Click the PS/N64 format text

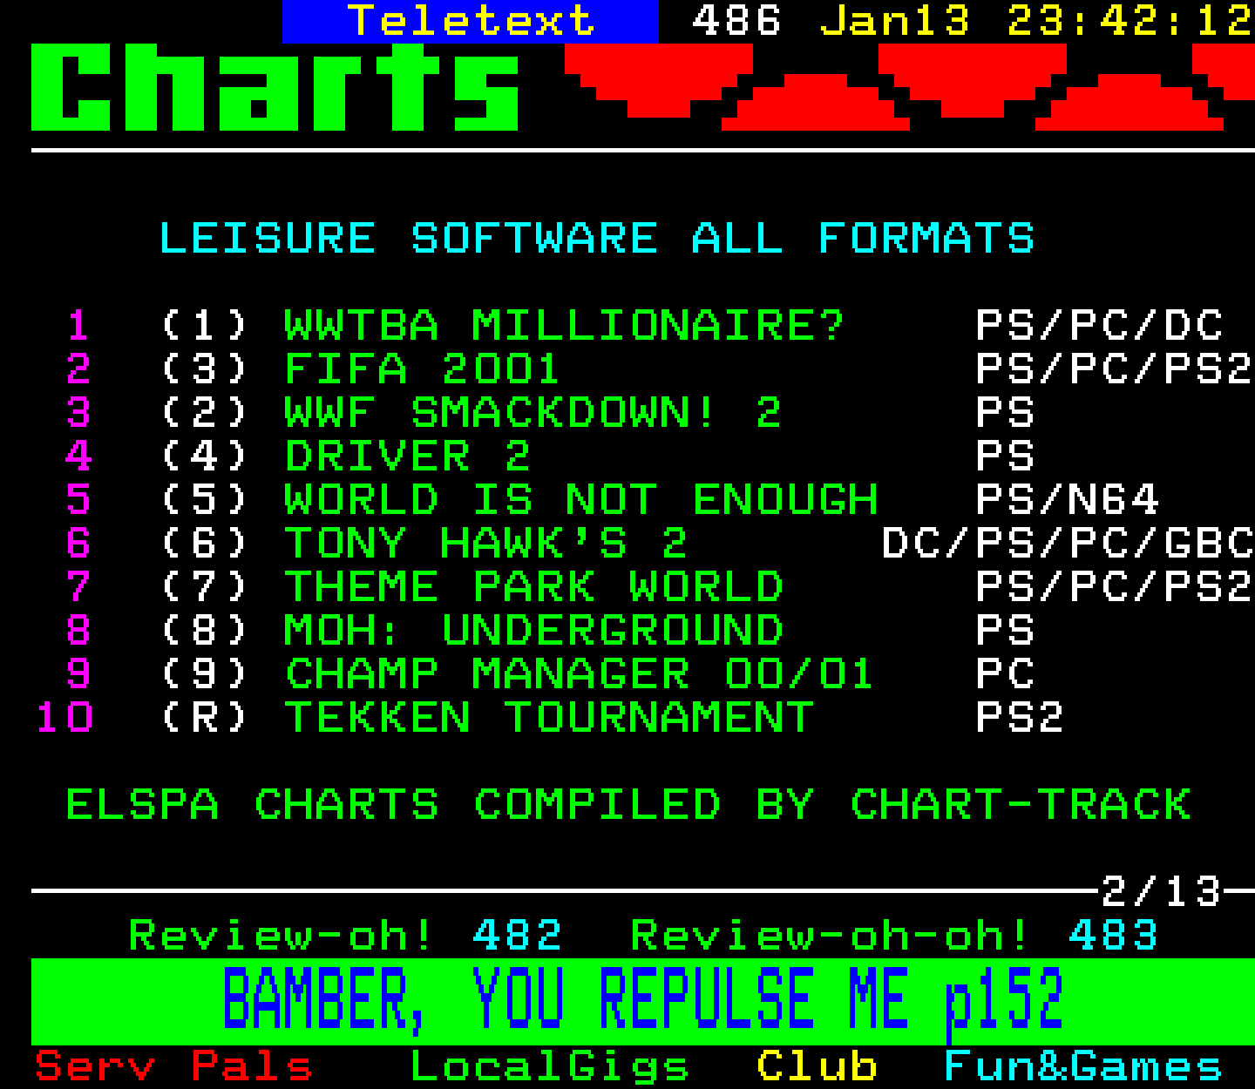click(1068, 500)
